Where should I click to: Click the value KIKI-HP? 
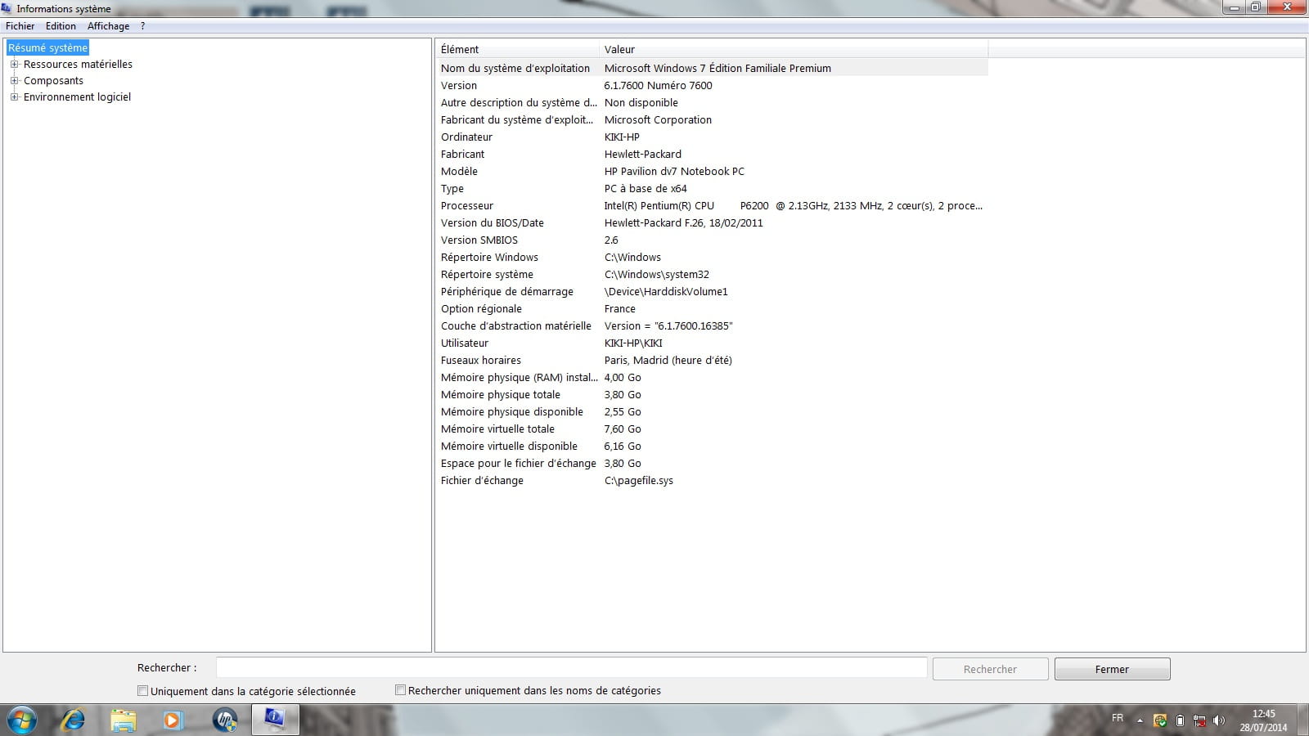tap(622, 137)
